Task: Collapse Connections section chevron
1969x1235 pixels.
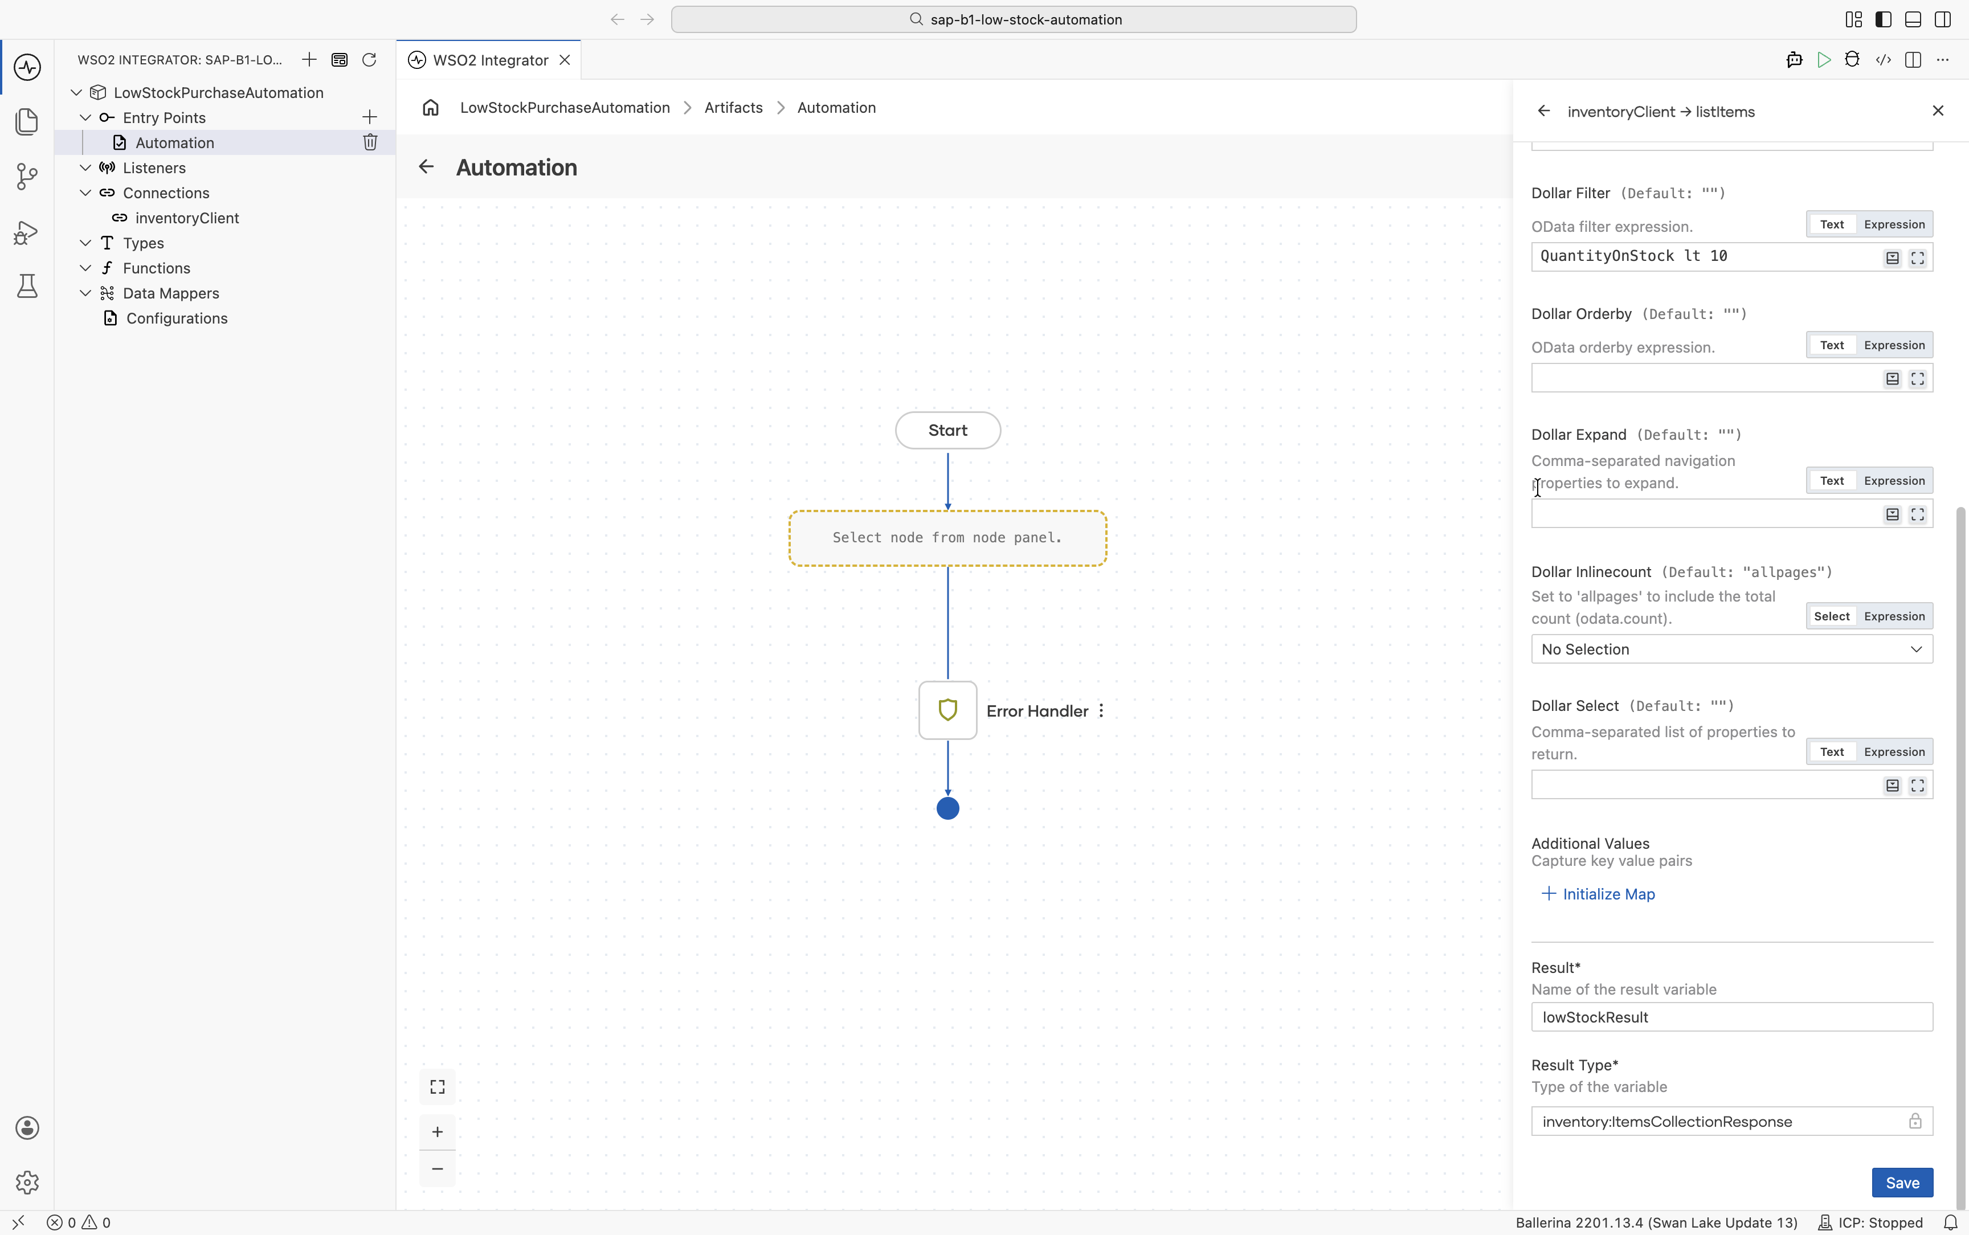Action: tap(85, 193)
